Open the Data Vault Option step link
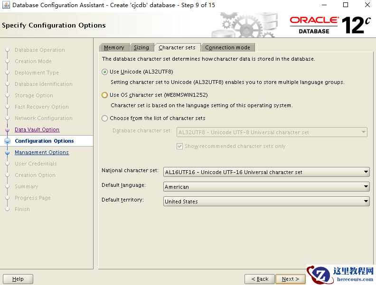The image size is (376, 285). coord(37,129)
